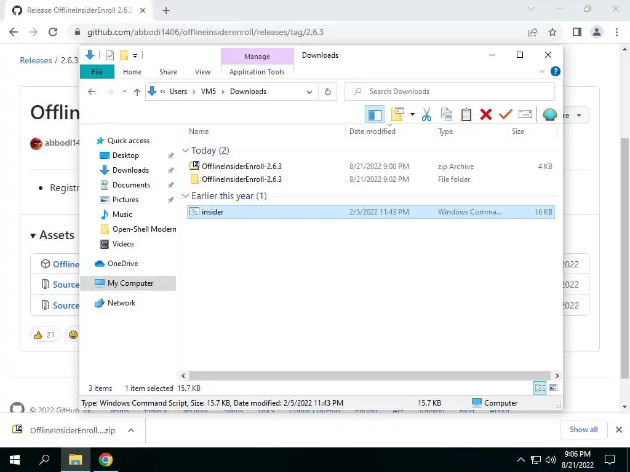630x472 pixels.
Task: Click the Search Downloads field
Action: coord(450,92)
